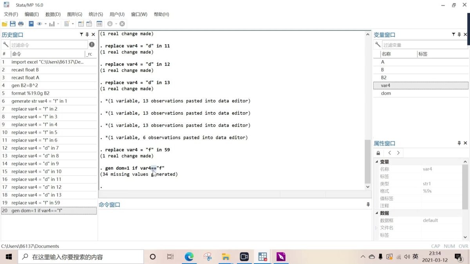
Task: Click the History window filter funnel icon
Action: coord(81,34)
